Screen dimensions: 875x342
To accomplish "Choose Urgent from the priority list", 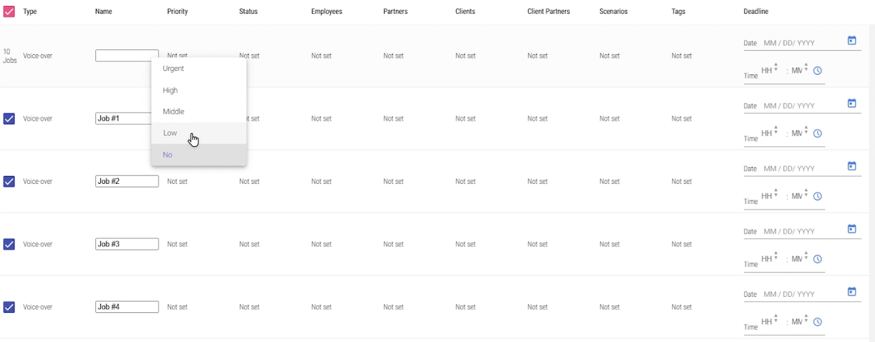I will click(x=173, y=68).
